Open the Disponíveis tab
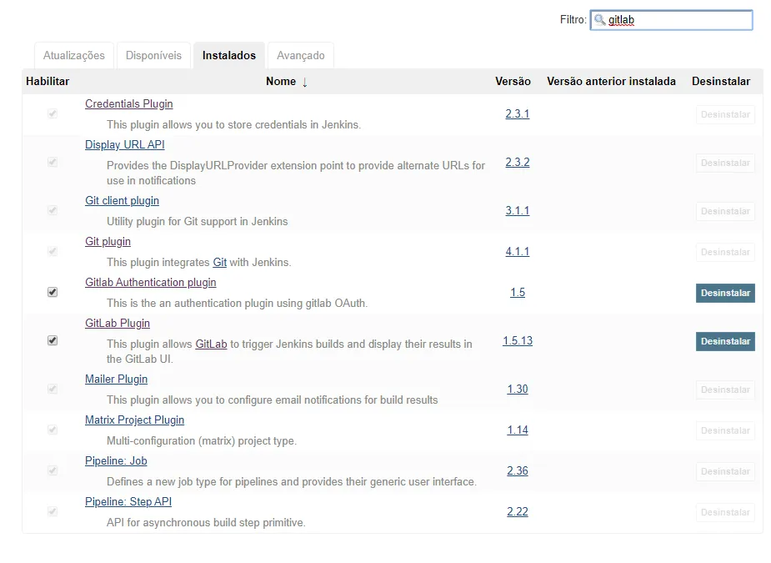Image resolution: width=771 pixels, height=563 pixels. (x=153, y=55)
